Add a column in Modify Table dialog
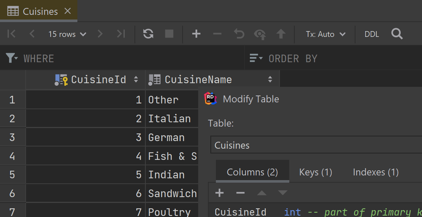Screen dimensions: 422x217 [219, 193]
